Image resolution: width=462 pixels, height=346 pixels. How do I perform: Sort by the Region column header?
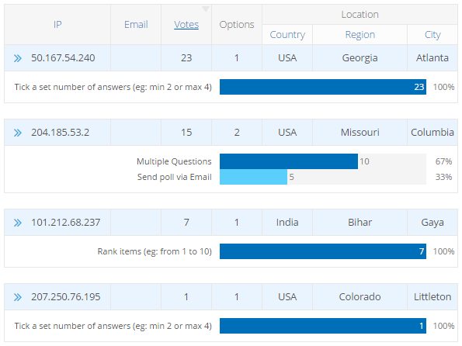[x=360, y=35]
